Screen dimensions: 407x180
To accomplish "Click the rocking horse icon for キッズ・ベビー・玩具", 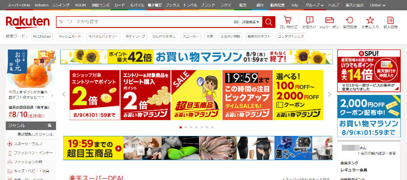I will pyautogui.click(x=10, y=171).
